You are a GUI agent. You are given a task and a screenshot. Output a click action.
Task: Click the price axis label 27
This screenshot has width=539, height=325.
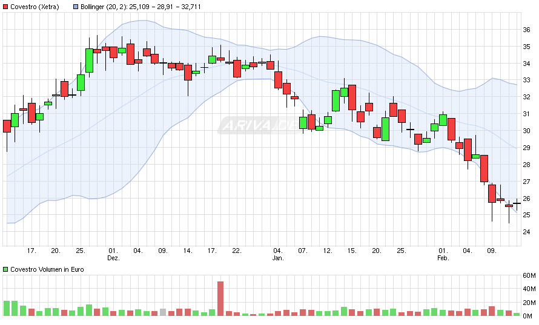526,182
